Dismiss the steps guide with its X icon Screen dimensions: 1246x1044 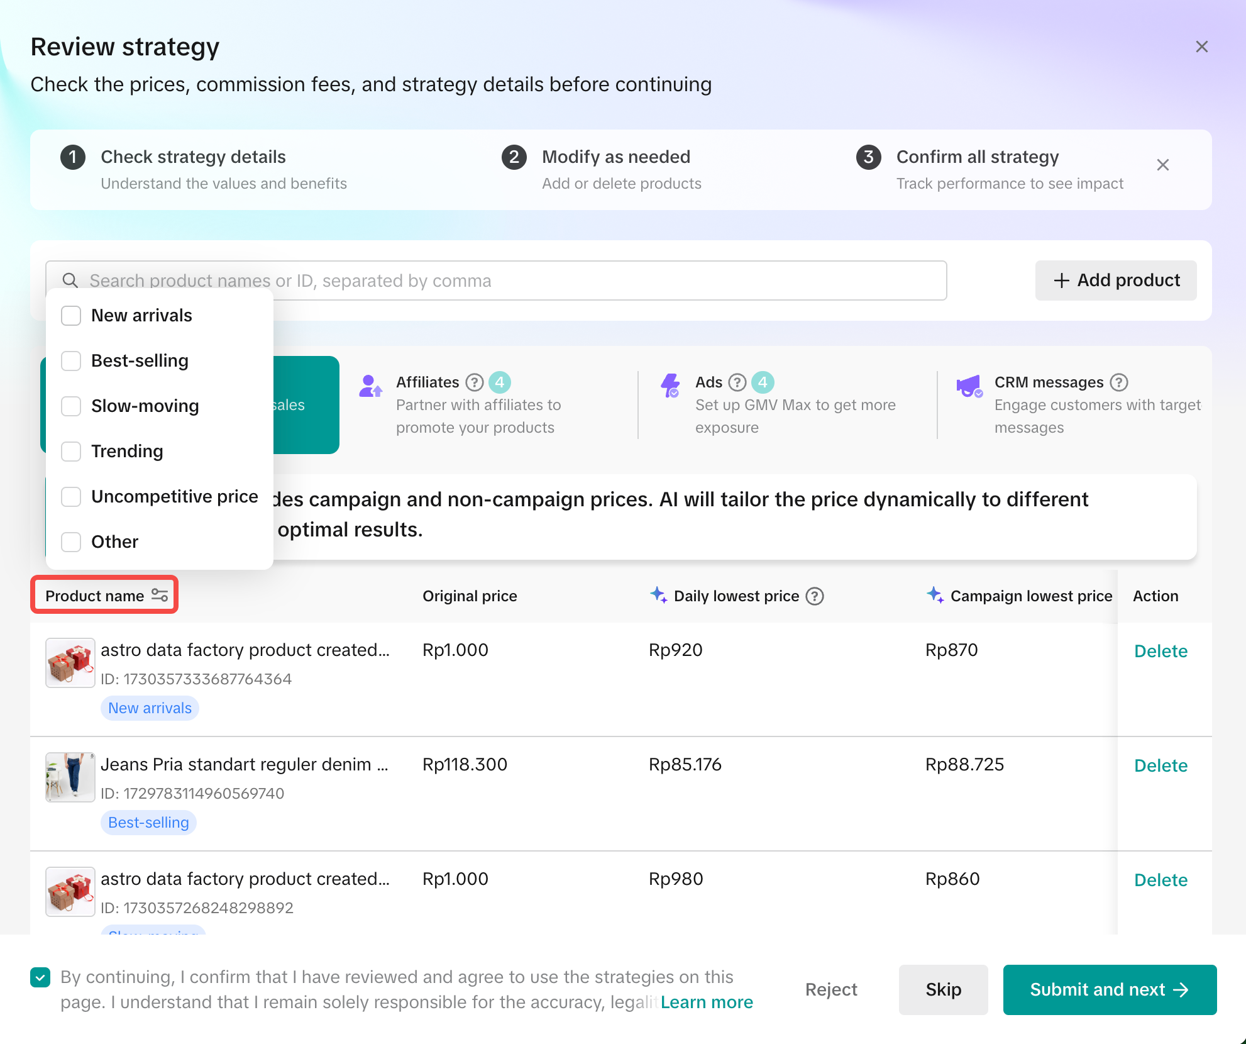1162,165
